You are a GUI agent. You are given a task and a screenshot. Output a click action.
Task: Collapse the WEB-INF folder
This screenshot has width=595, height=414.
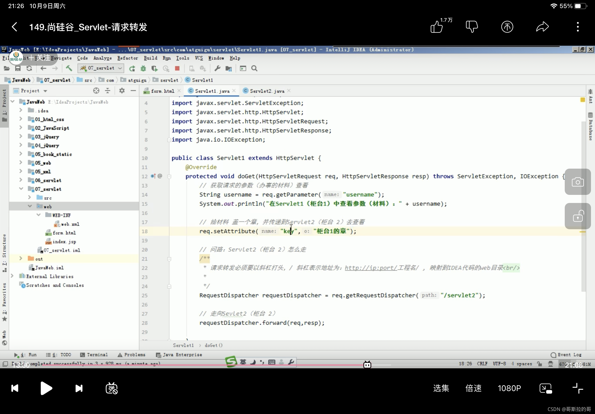click(38, 215)
